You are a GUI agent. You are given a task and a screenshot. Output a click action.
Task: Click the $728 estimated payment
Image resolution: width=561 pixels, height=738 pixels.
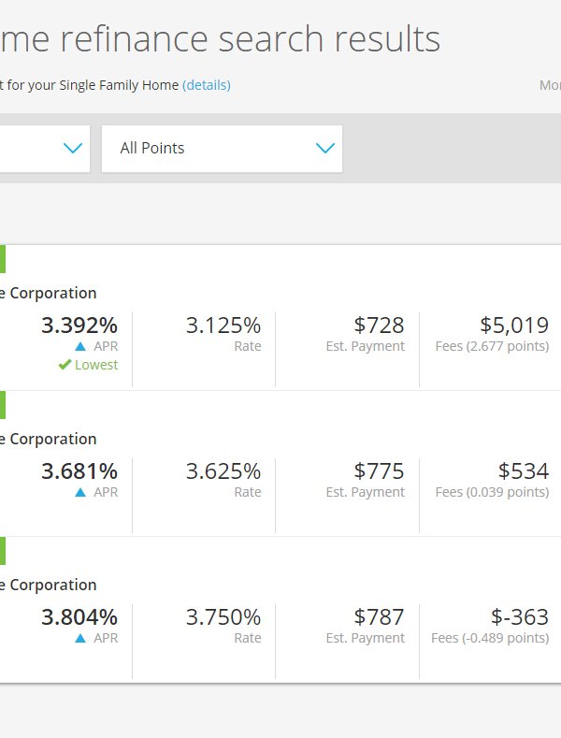point(379,326)
